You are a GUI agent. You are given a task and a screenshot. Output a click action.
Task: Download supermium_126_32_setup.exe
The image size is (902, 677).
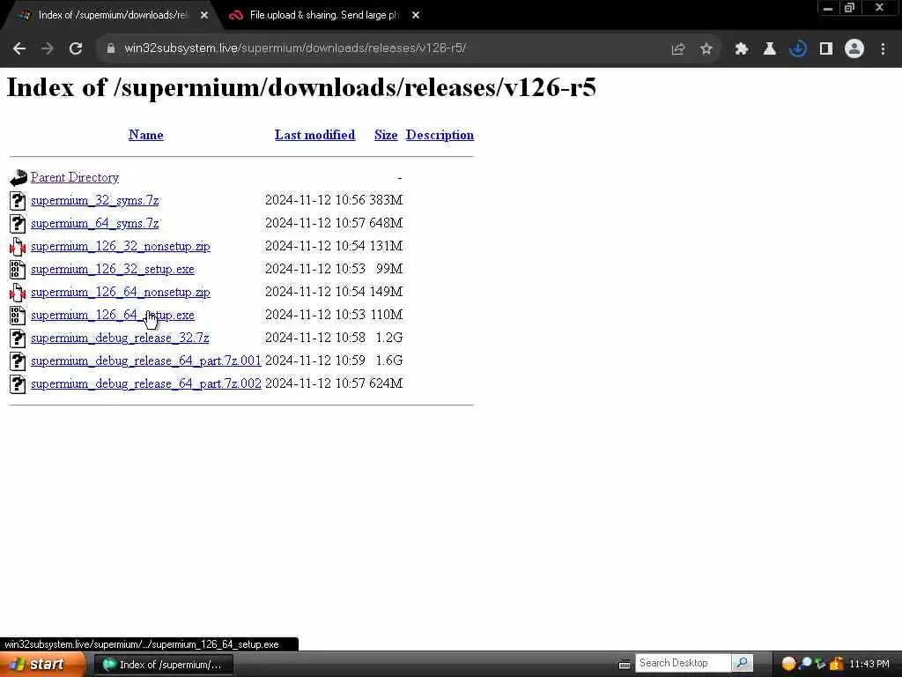click(x=113, y=270)
